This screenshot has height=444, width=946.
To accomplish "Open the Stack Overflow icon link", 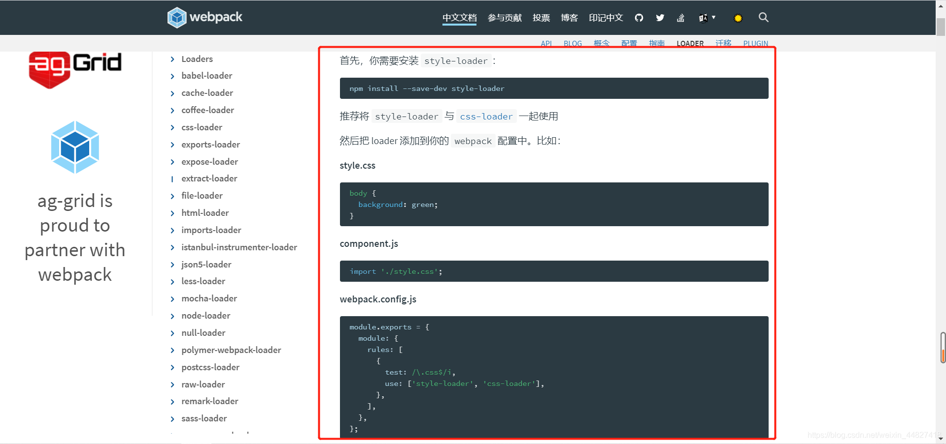I will click(x=681, y=18).
